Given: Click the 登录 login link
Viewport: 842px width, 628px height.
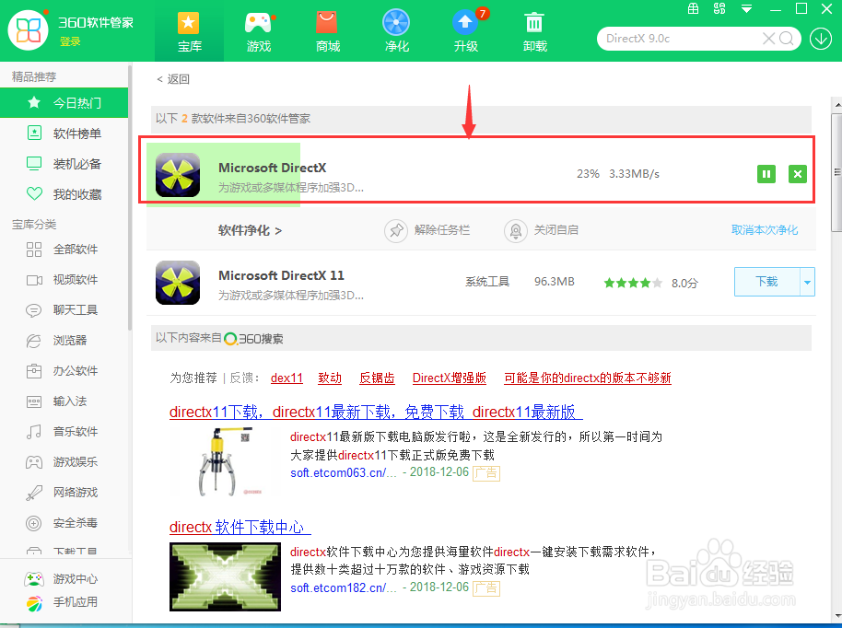Looking at the screenshot, I should pyautogui.click(x=70, y=41).
